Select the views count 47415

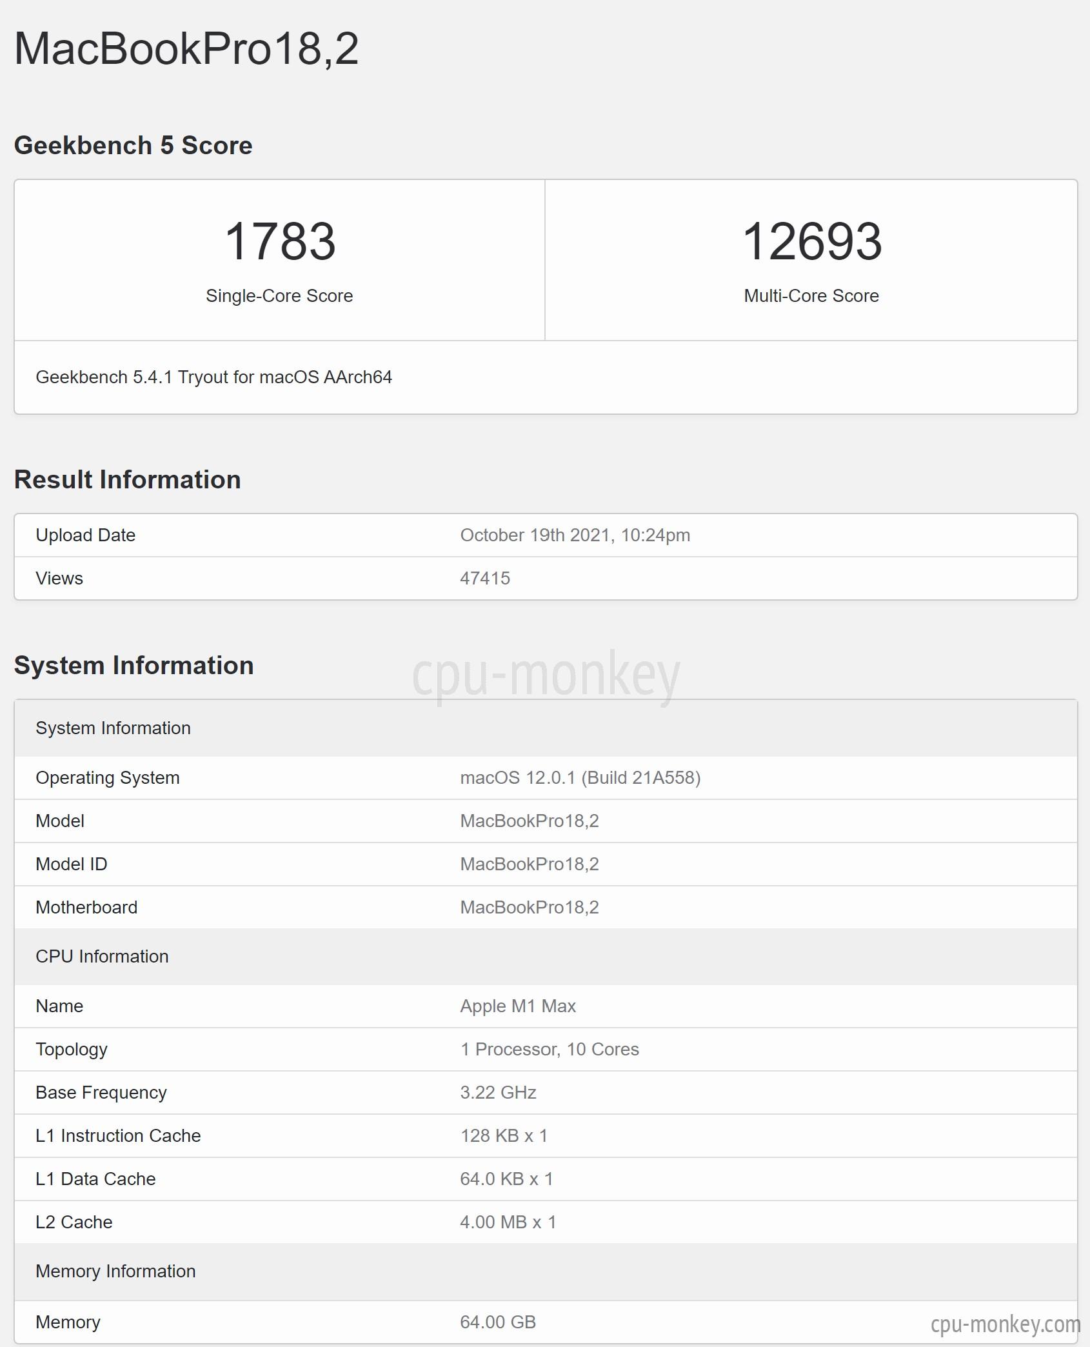[484, 578]
